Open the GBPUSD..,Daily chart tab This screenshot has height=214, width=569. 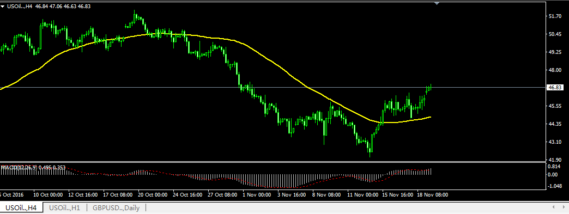[116, 208]
